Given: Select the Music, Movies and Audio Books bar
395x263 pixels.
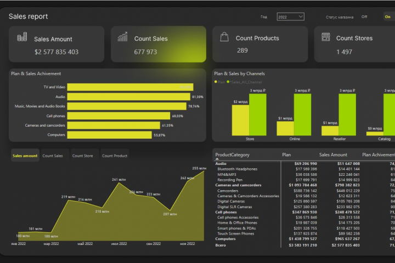Looking at the screenshot, I should (127, 106).
